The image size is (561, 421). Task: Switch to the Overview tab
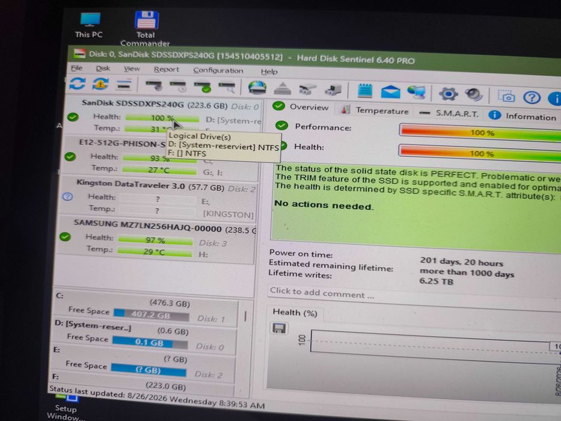[302, 107]
